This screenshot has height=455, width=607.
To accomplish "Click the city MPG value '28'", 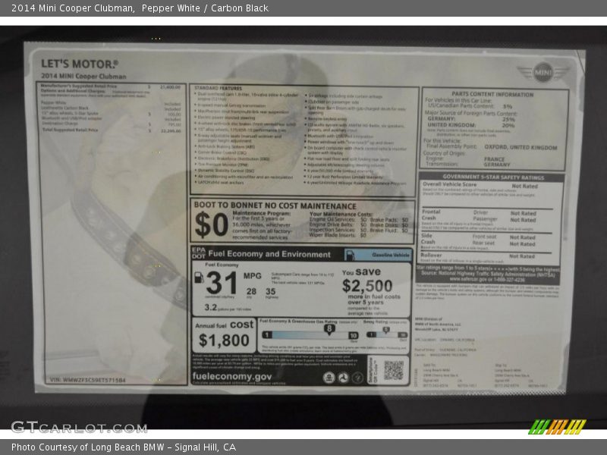I will pos(251,291).
